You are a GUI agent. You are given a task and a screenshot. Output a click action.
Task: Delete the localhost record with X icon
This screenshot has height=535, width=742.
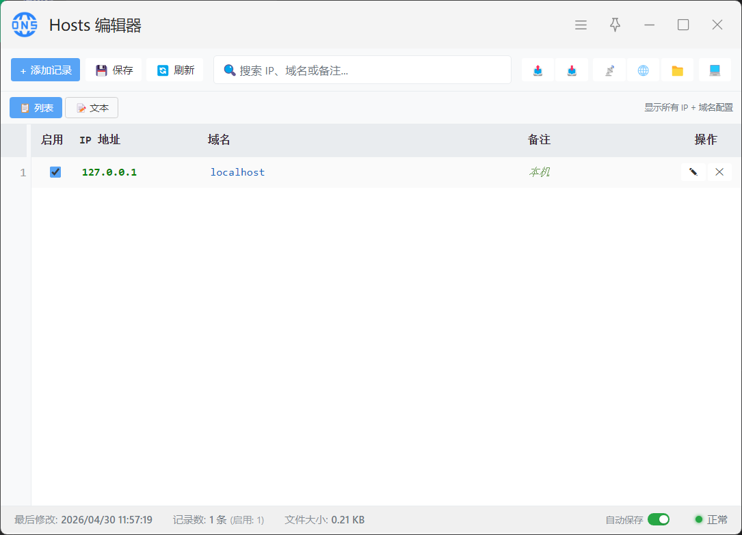[719, 172]
